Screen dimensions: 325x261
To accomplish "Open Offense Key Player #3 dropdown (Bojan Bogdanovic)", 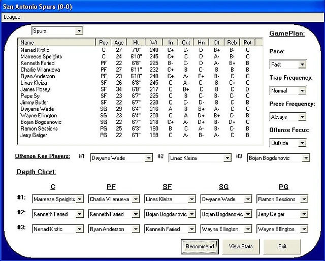I will coord(278,158).
